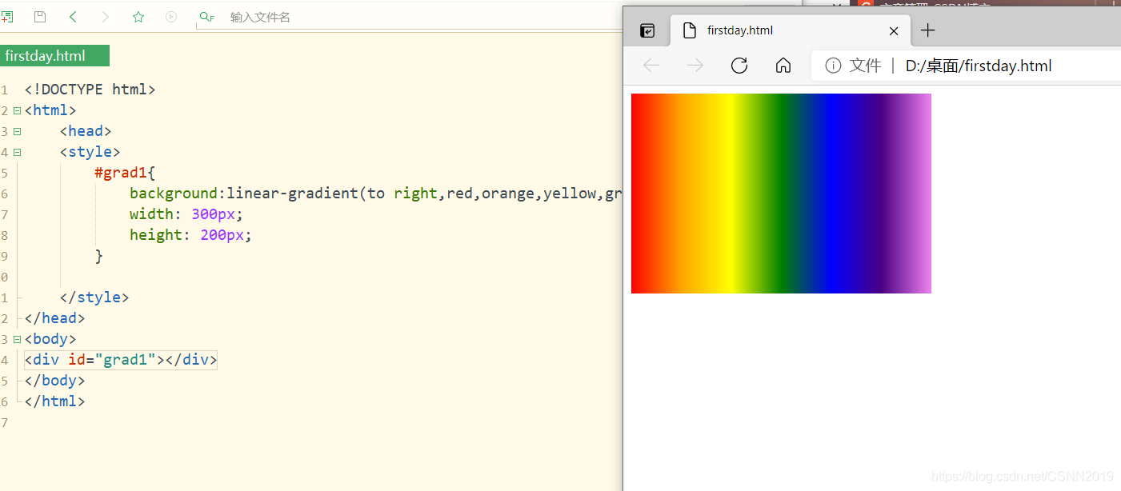Collapse the <style> fold marker on line 4
This screenshot has height=491, width=1121.
click(17, 152)
